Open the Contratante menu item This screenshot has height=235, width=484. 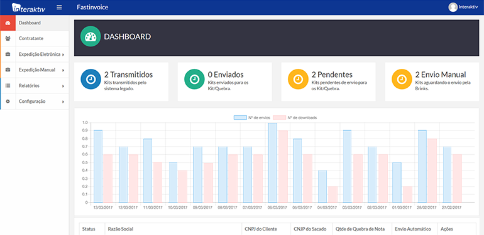[x=35, y=38]
